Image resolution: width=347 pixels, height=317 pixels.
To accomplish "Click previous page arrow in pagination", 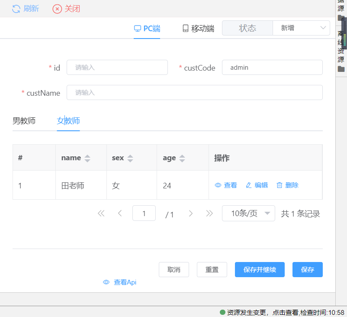I will click(x=120, y=213).
